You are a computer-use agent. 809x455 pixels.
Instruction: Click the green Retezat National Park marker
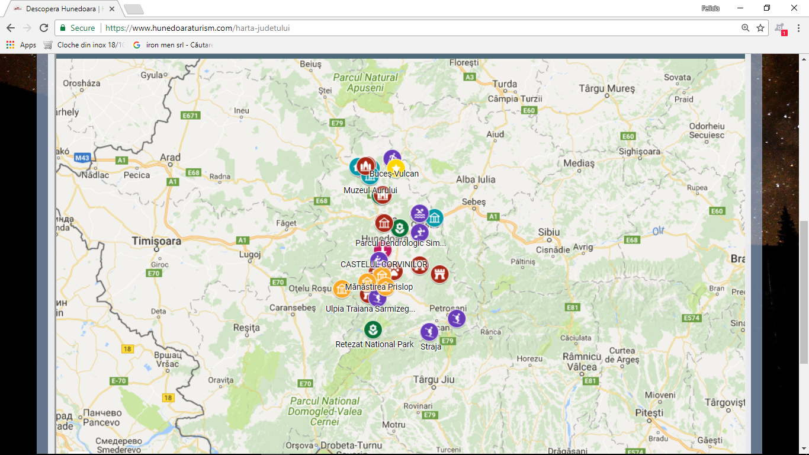click(x=373, y=329)
